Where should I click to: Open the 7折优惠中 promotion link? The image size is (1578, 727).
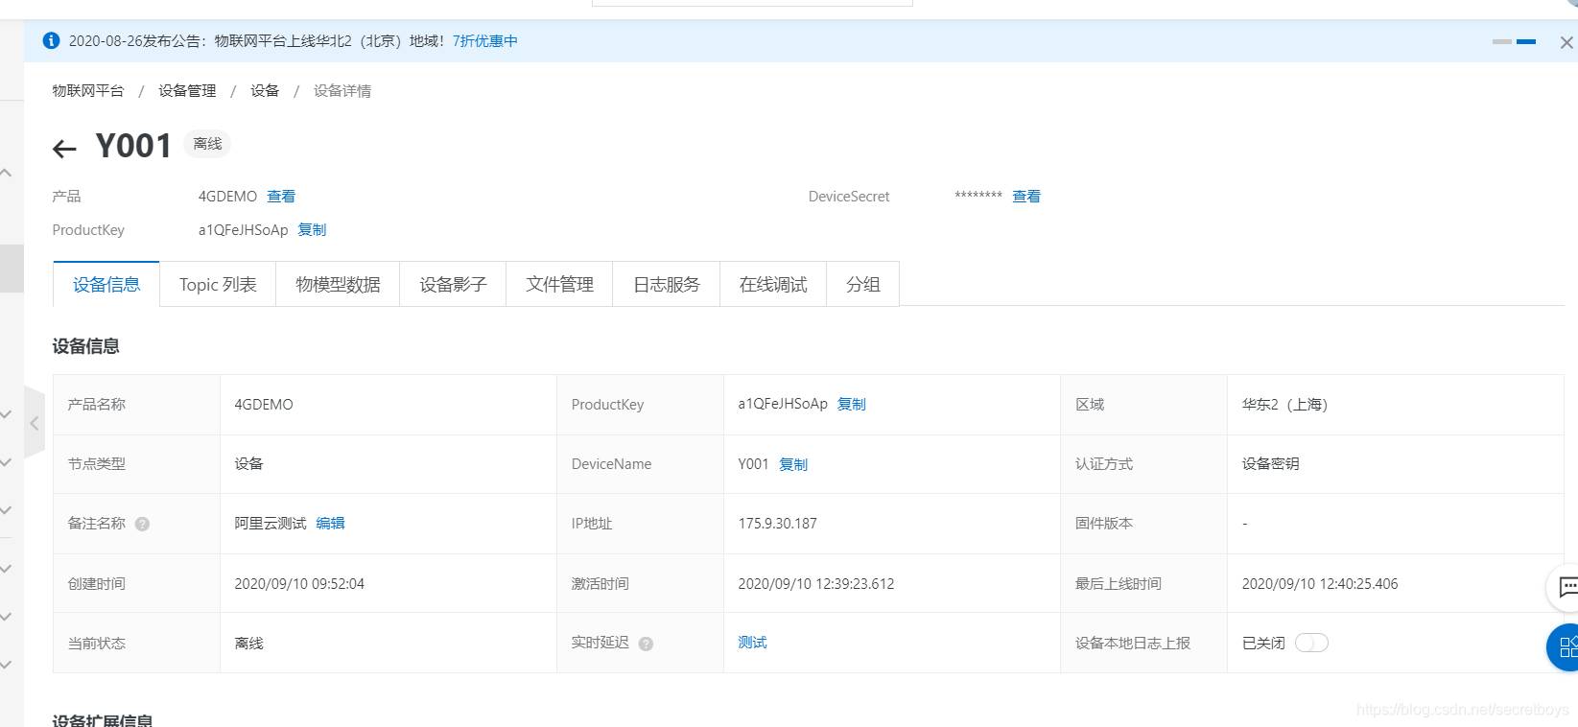(484, 41)
